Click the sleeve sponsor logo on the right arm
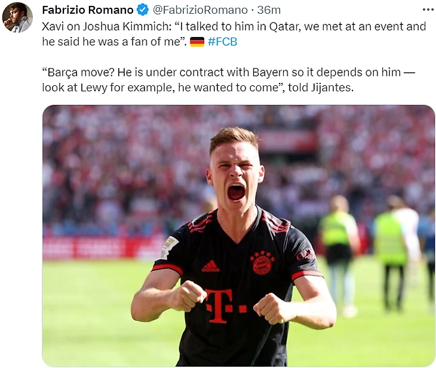This screenshot has width=436, height=368. [x=306, y=254]
